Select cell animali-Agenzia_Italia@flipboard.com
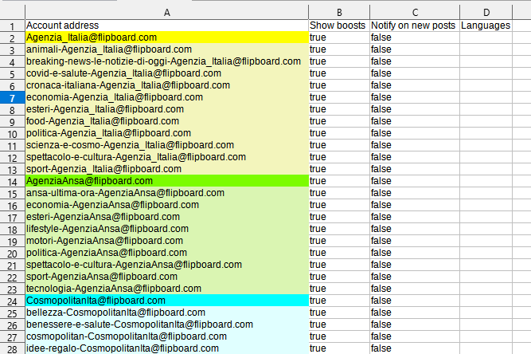531x354 pixels. pyautogui.click(x=167, y=49)
